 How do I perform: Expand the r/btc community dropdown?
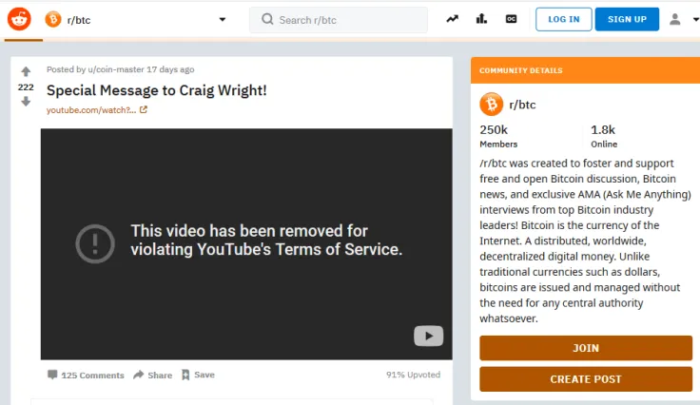pyautogui.click(x=222, y=19)
